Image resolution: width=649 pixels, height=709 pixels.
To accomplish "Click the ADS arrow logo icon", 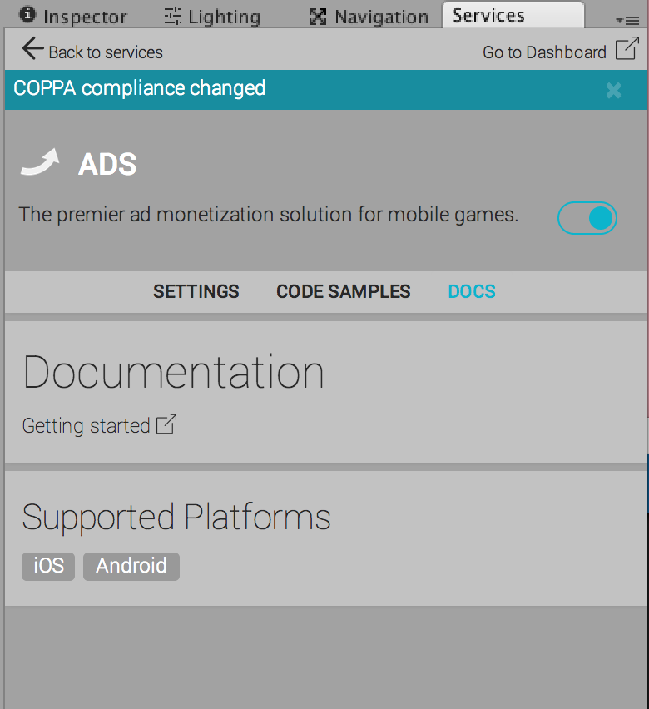I will (40, 162).
